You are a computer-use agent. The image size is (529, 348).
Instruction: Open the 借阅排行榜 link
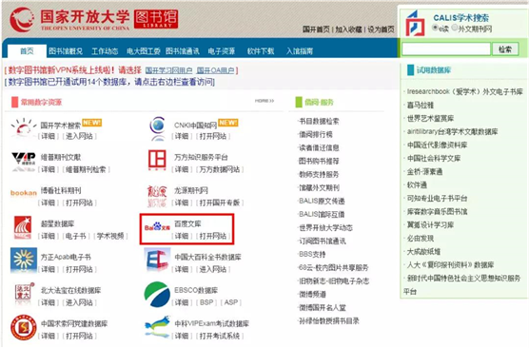click(316, 134)
